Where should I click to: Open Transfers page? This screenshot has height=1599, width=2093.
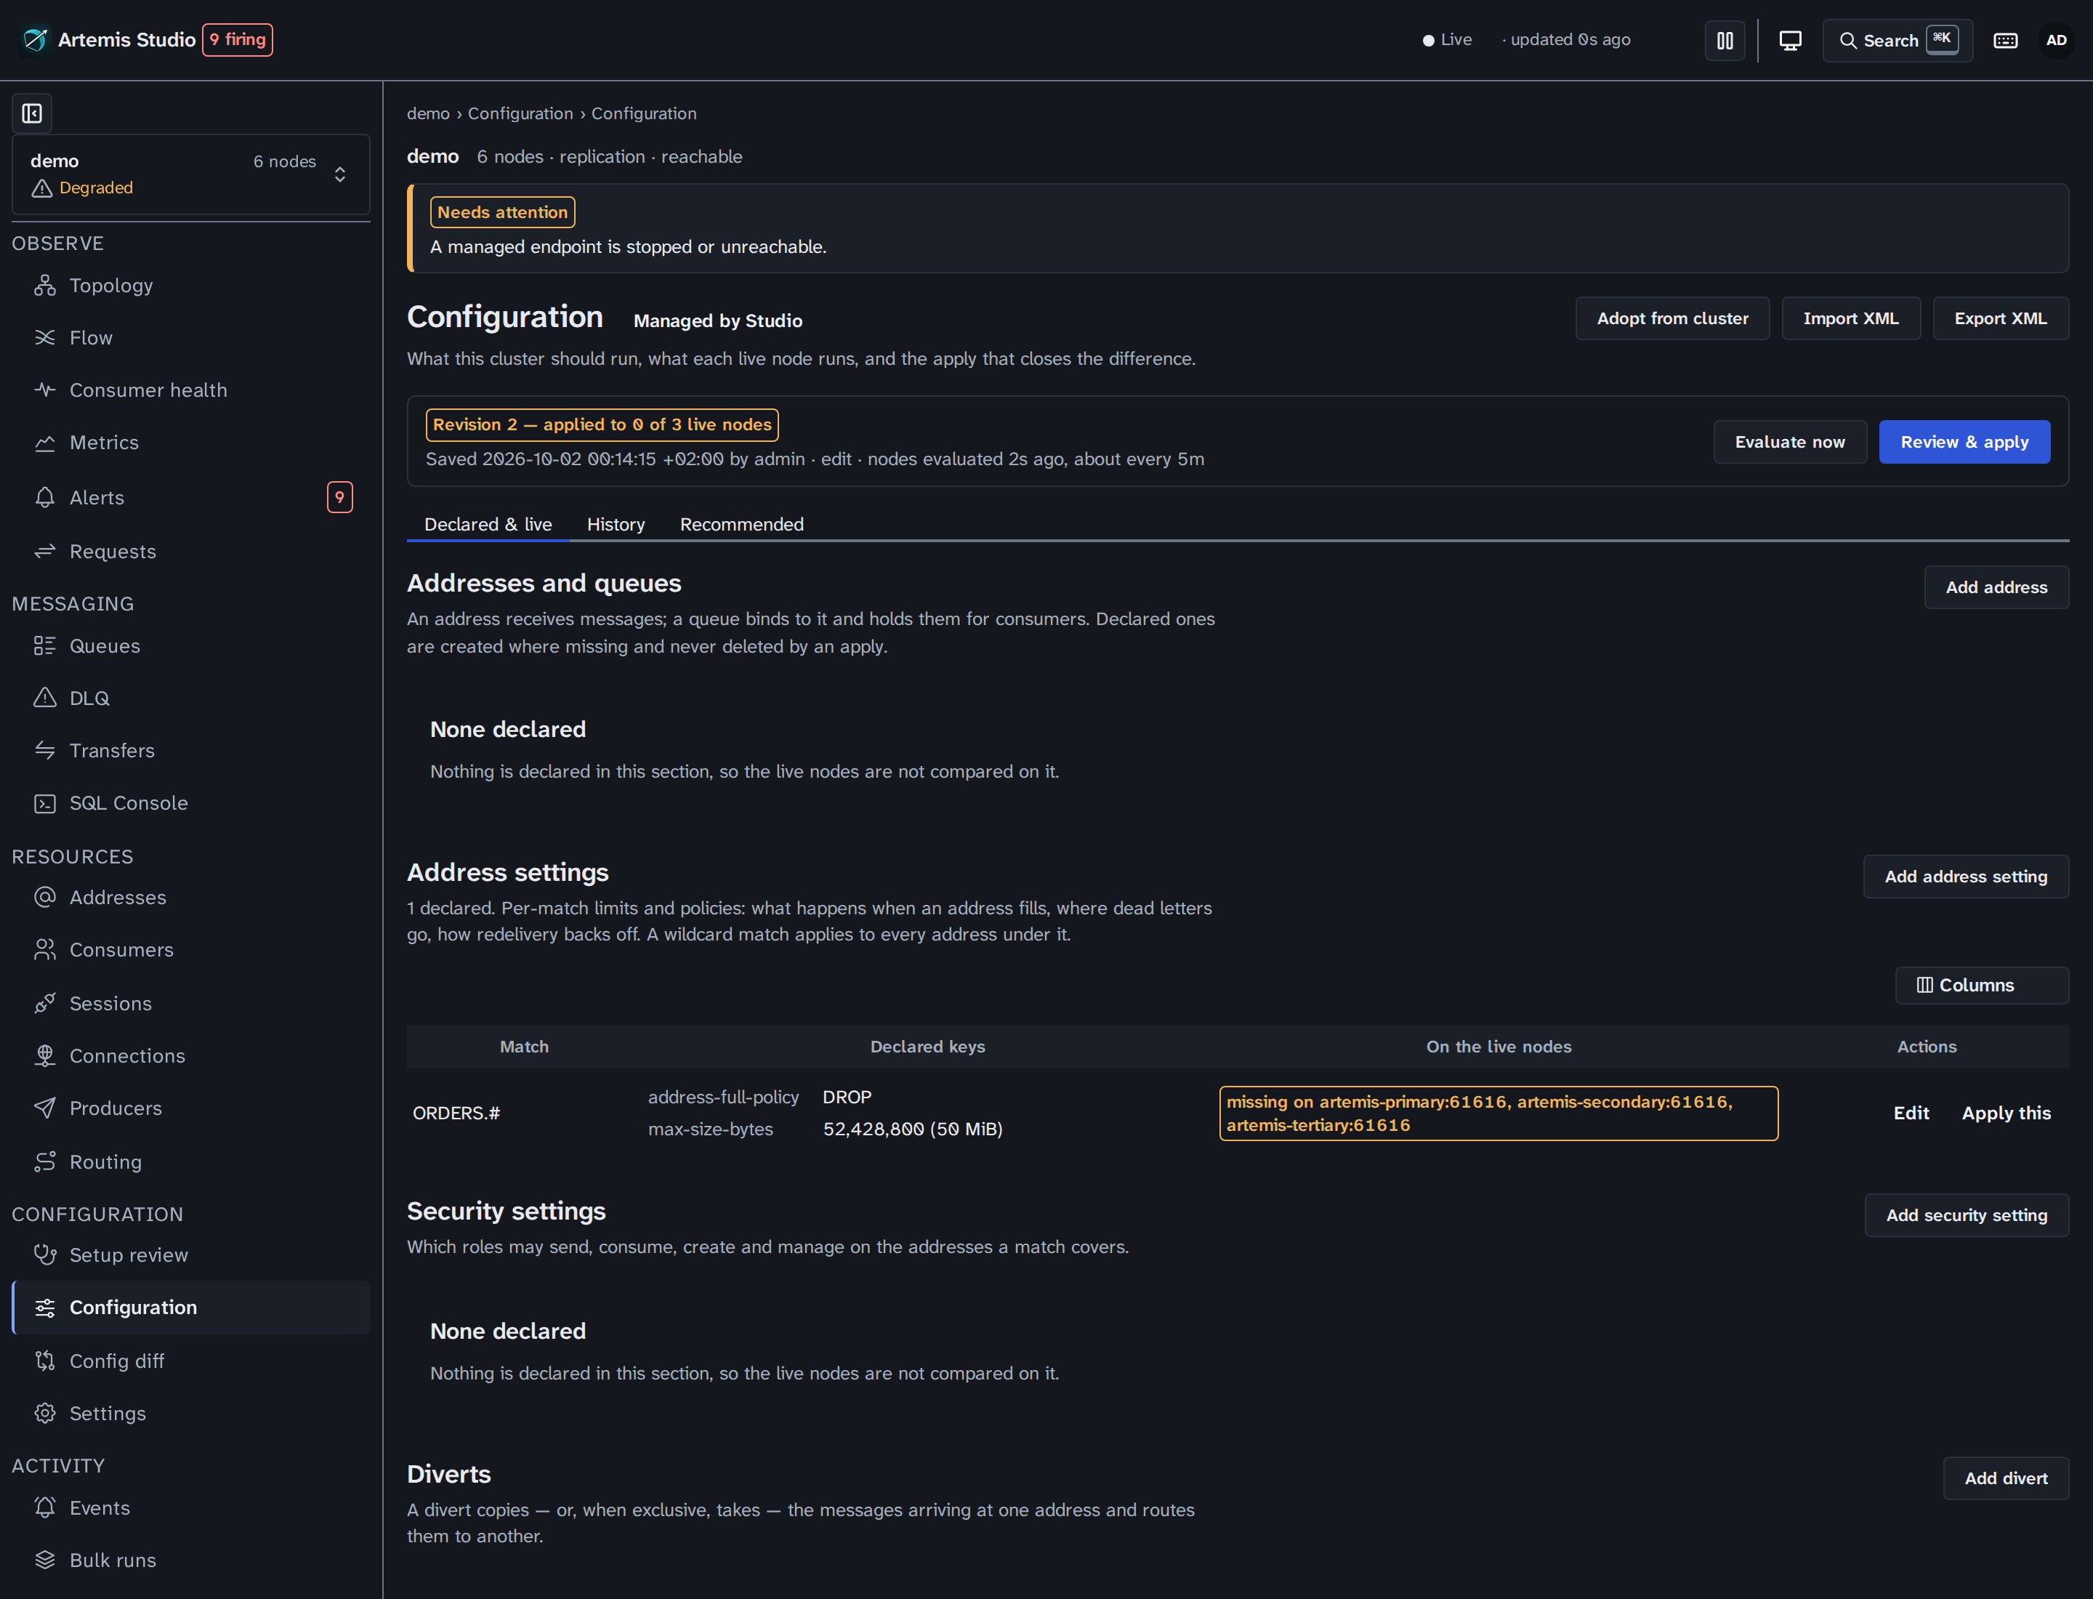[190, 751]
